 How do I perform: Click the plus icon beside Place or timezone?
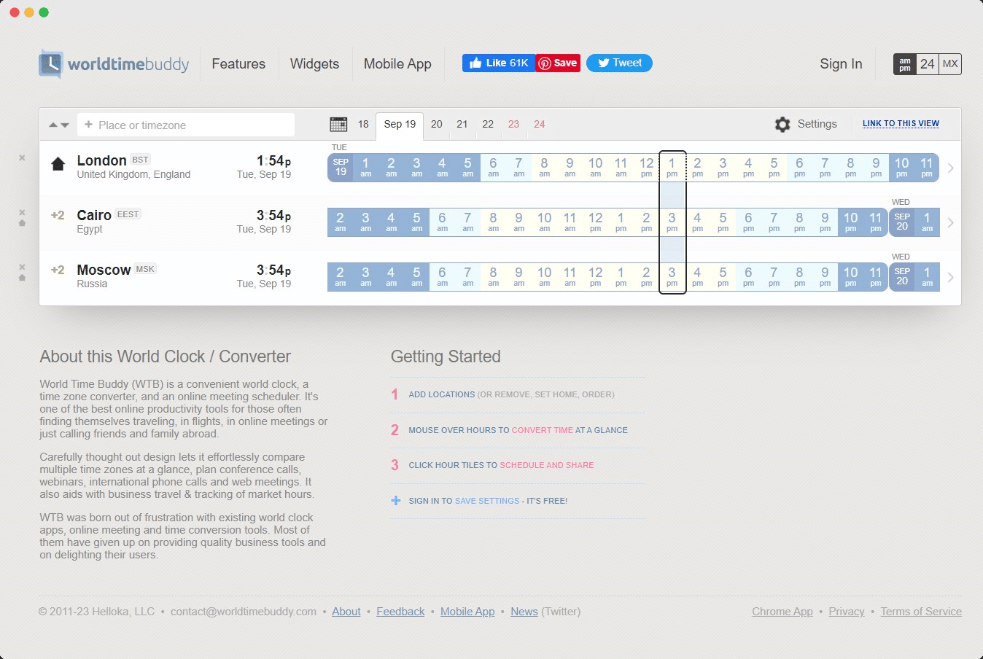point(88,125)
